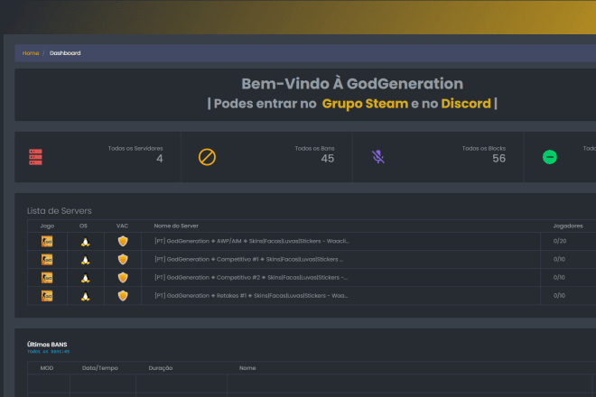Click the 'Nome' column header in bans table

247,368
